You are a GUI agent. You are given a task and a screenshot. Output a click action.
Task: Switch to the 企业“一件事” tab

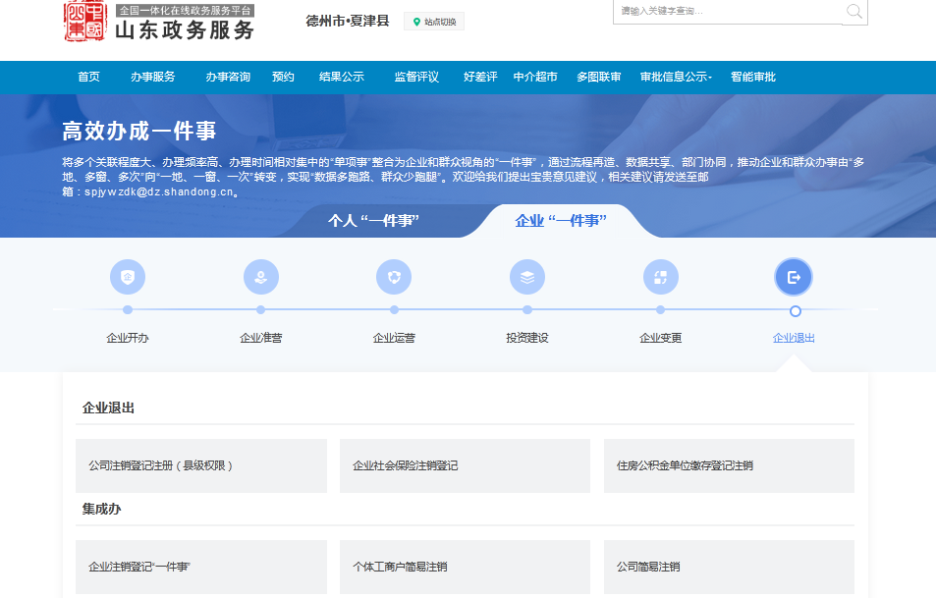pyautogui.click(x=561, y=221)
